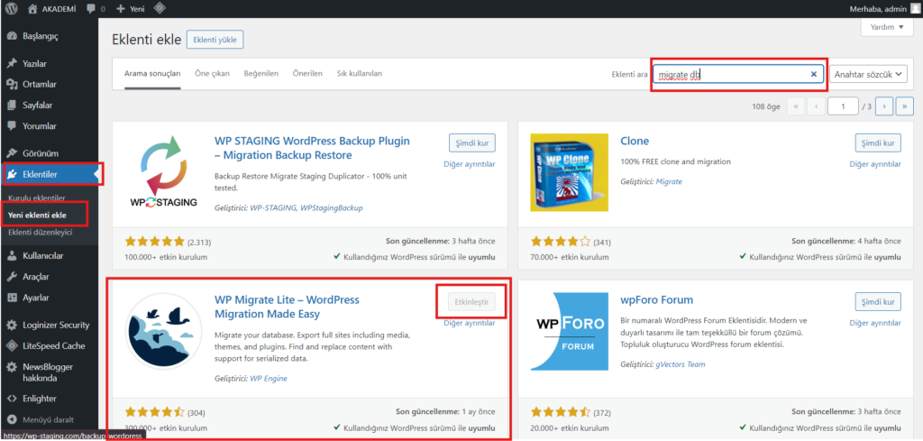Switch to the Önerilen tab
923x441 pixels.
[x=307, y=74]
